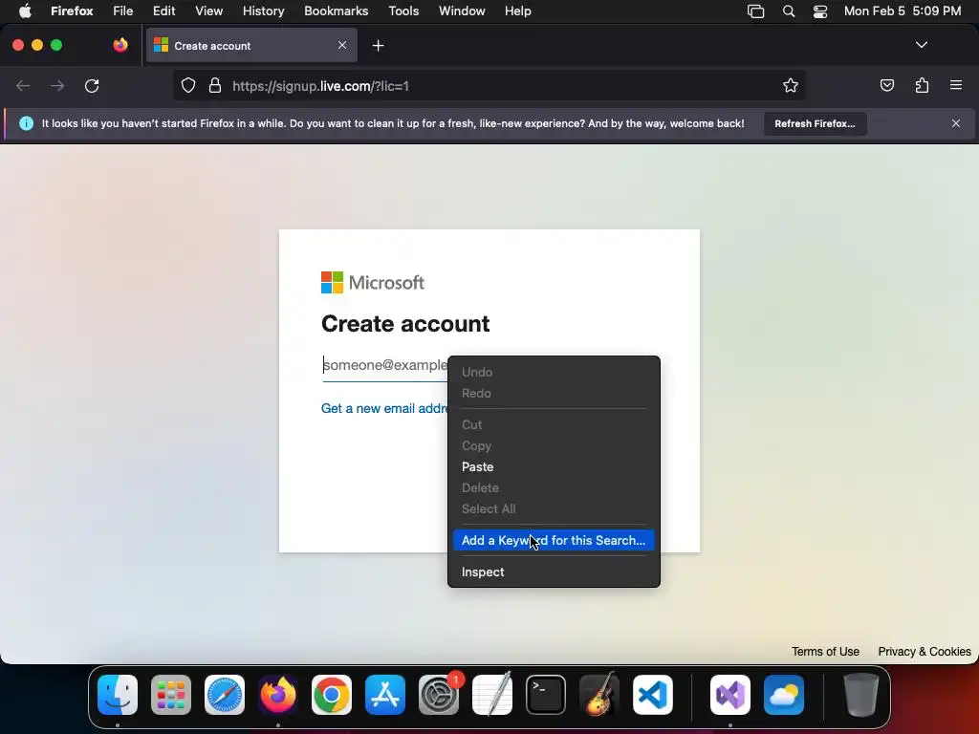
Task: Open the File menu
Action: (123, 11)
